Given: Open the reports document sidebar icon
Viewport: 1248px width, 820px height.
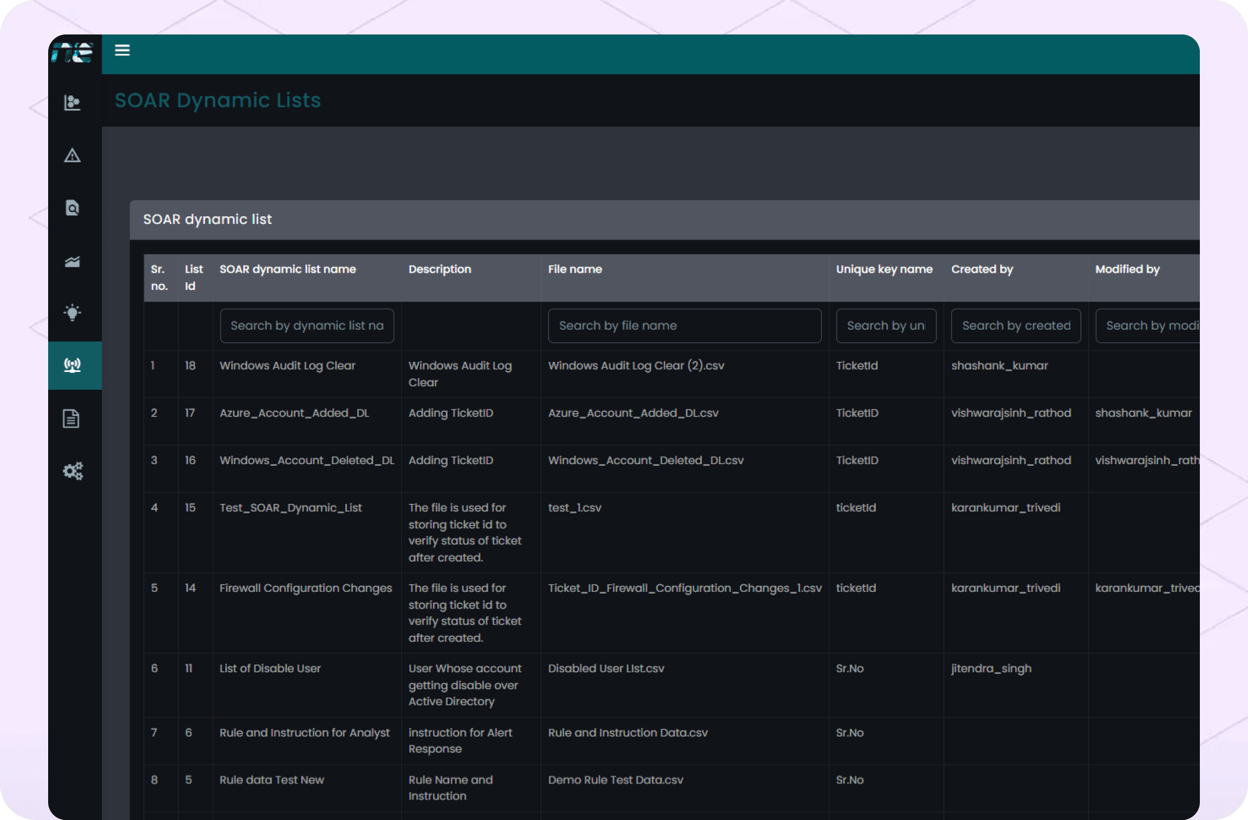Looking at the screenshot, I should point(71,418).
